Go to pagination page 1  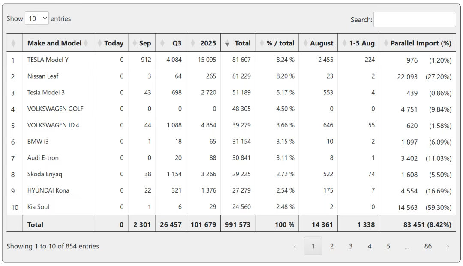(x=313, y=246)
